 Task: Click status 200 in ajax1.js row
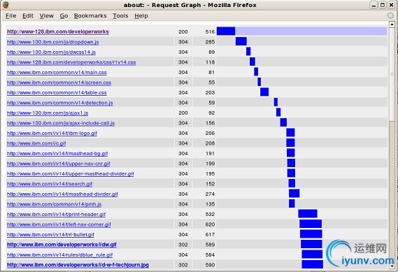click(x=183, y=113)
